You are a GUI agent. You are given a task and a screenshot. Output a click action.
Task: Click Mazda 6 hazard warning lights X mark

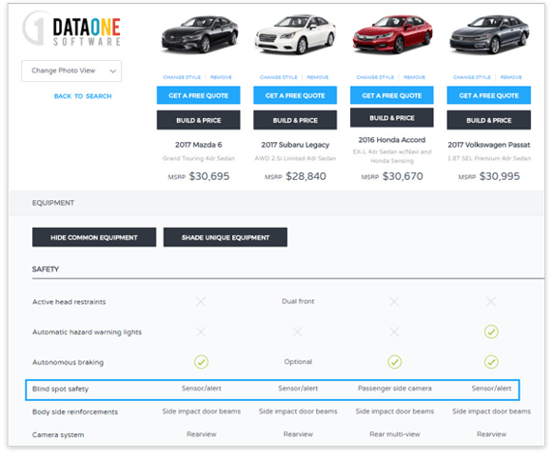201,331
